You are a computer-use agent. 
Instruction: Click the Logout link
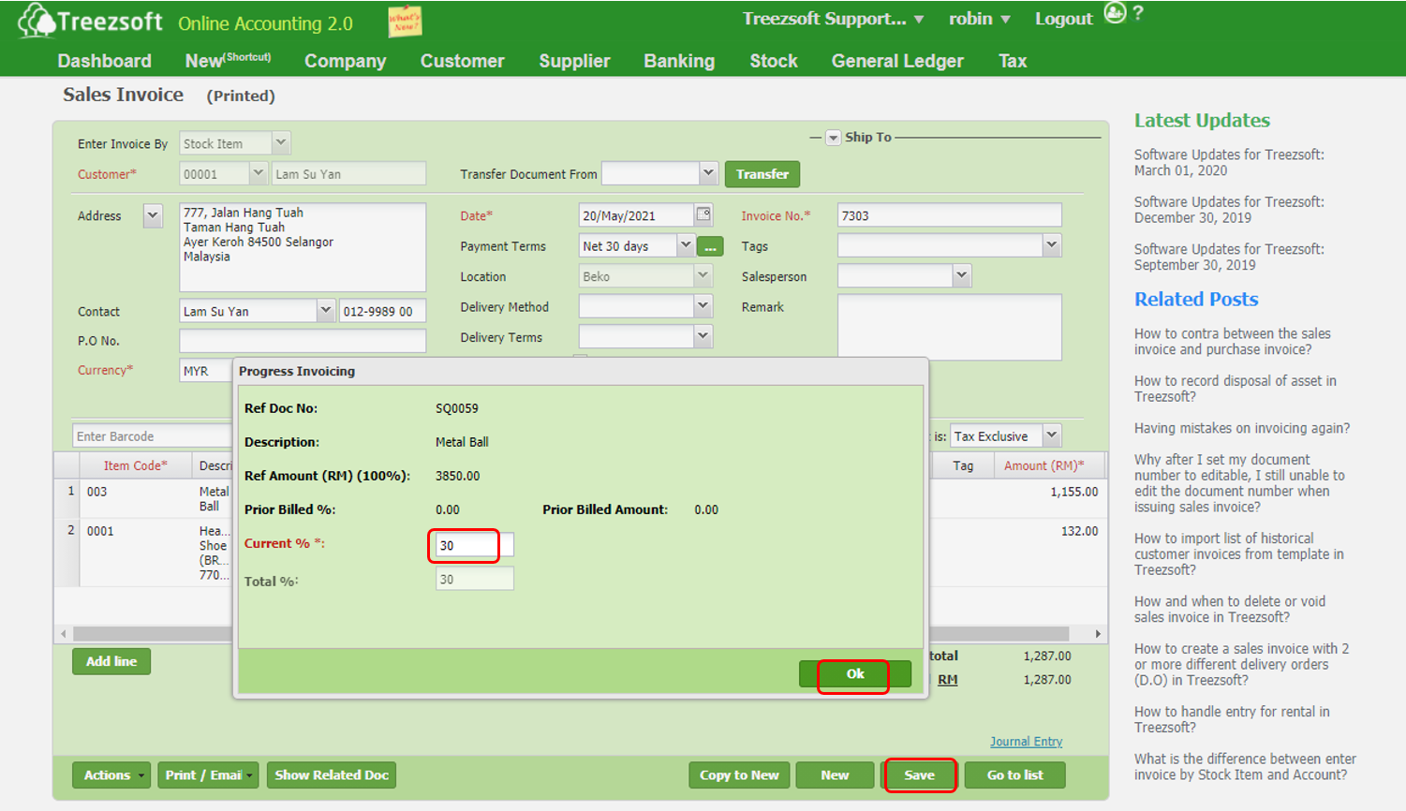pyautogui.click(x=1063, y=19)
